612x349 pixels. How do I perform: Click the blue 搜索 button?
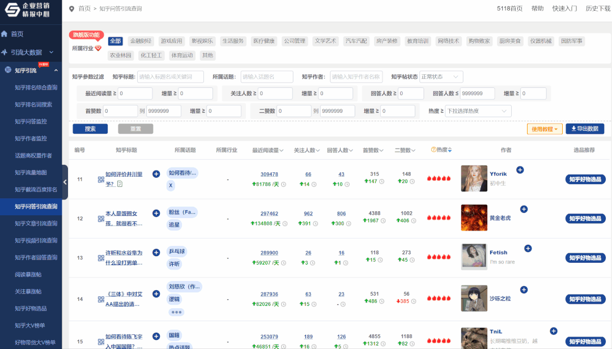90,129
